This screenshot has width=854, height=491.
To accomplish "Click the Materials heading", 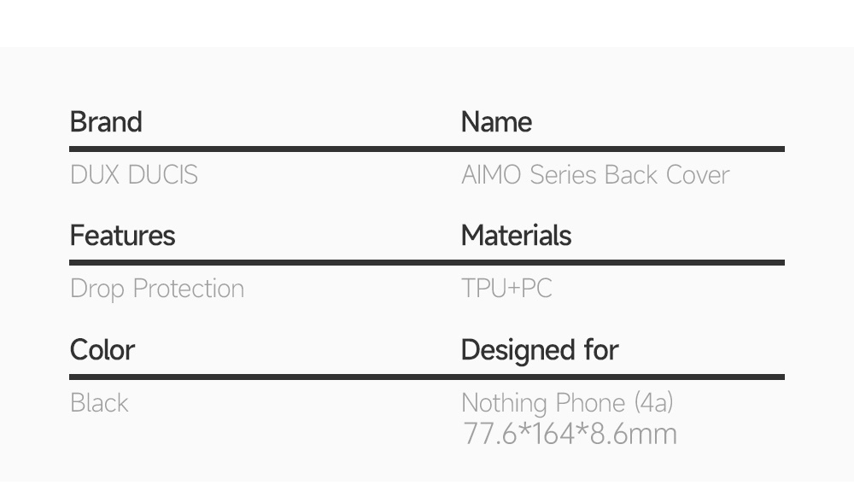I will [x=516, y=236].
